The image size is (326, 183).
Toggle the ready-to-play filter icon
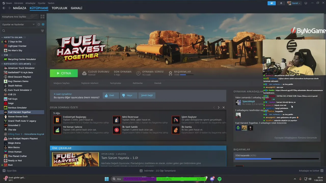pos(43,24)
